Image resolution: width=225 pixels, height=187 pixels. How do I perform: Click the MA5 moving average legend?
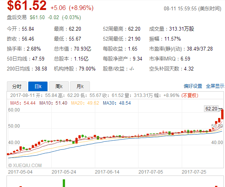(23, 103)
